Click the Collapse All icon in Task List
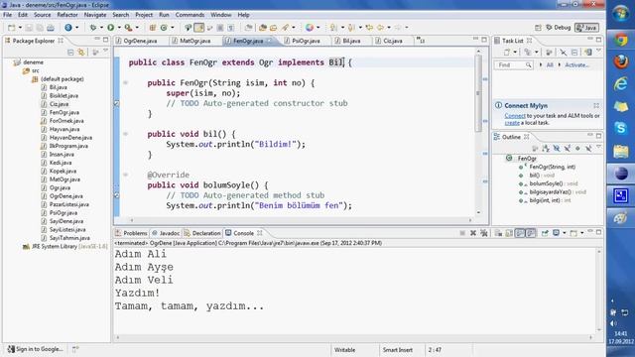 click(574, 52)
